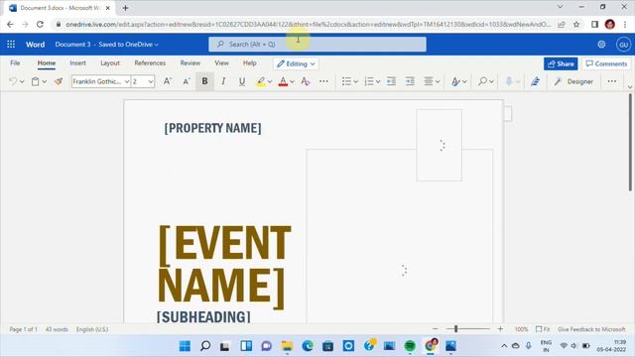Click the zoom slider handle
Screen dimensions: 635x357
tap(455, 329)
